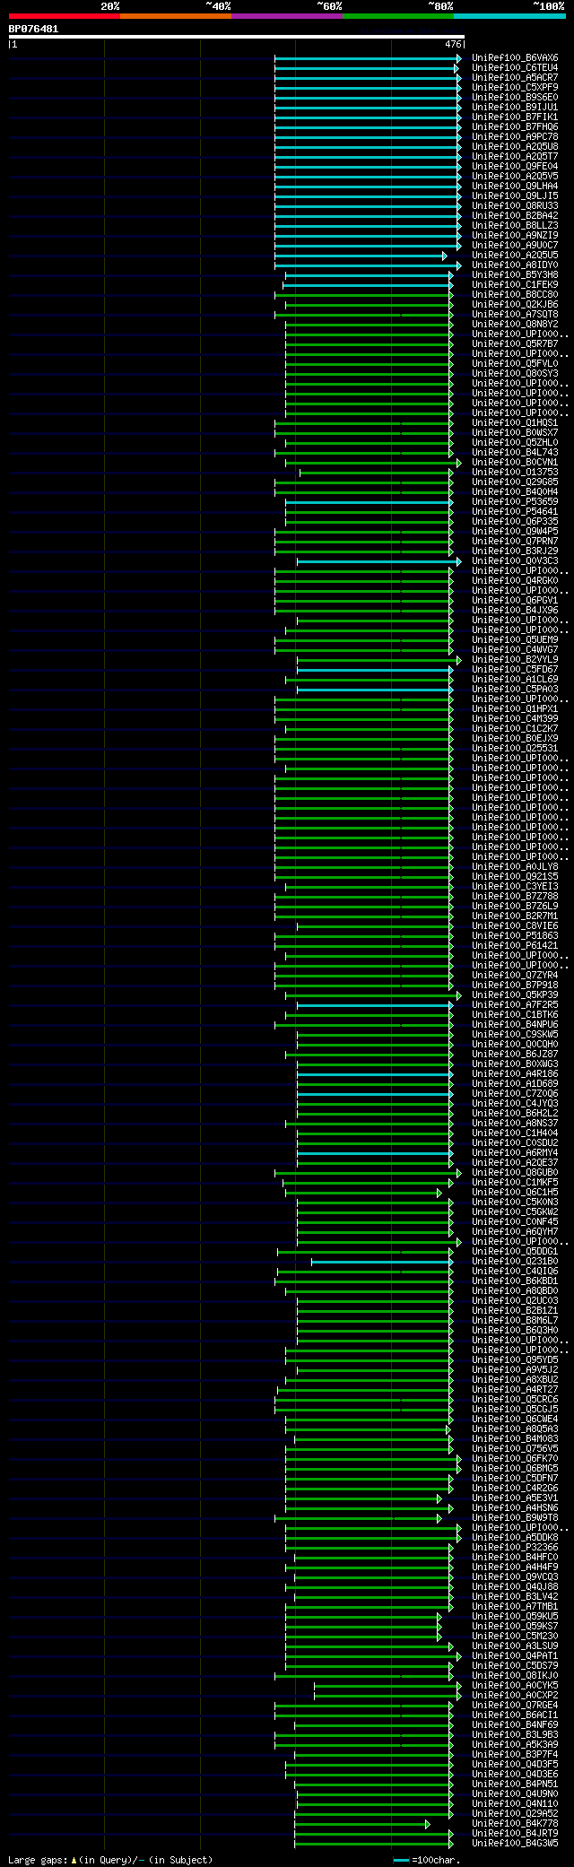Click cyan alignment bar for UniRef100_Q231B0
The height and width of the screenshot is (1867, 574).
click(x=382, y=1262)
